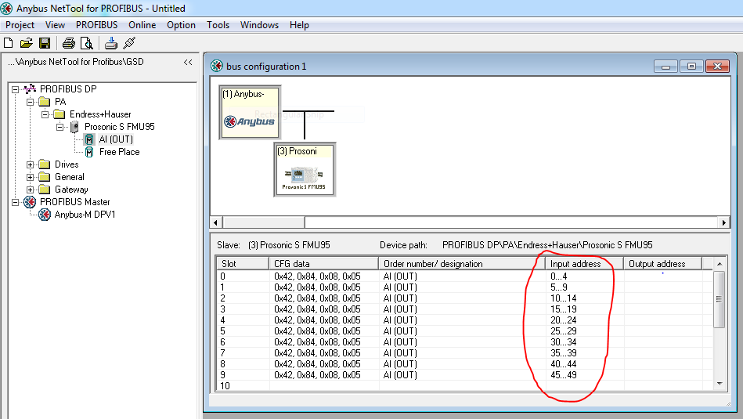
Task: Click slot table scroll up arrow
Action: [x=720, y=264]
